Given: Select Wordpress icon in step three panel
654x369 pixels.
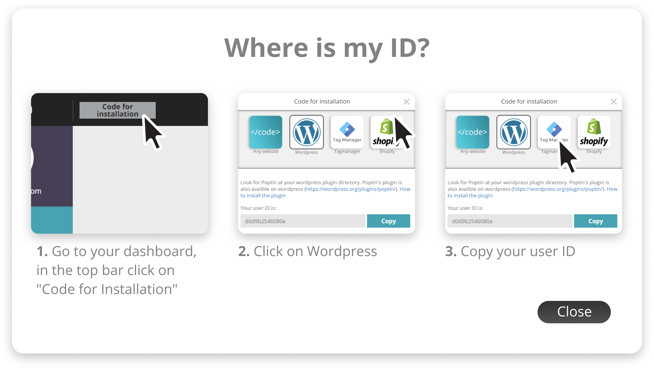Looking at the screenshot, I should coord(513,132).
